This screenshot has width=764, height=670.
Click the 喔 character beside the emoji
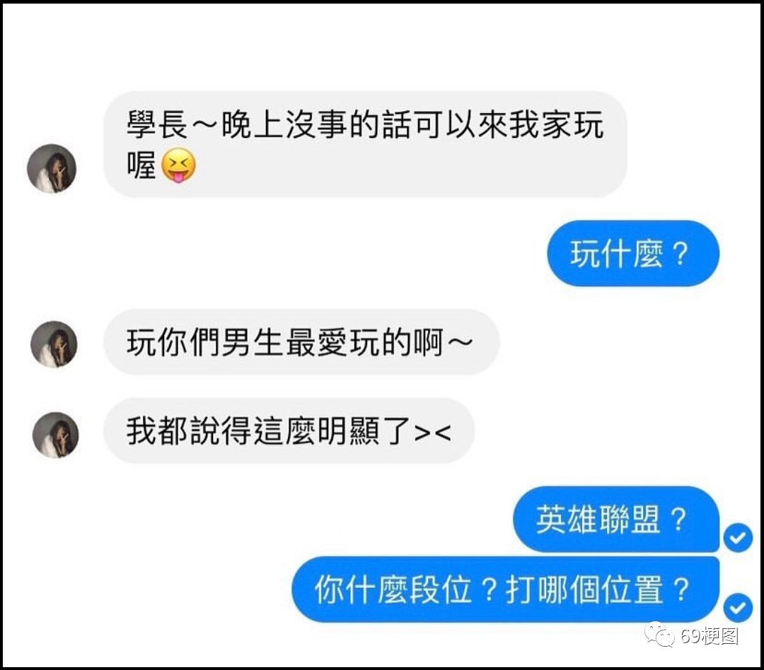tap(141, 165)
